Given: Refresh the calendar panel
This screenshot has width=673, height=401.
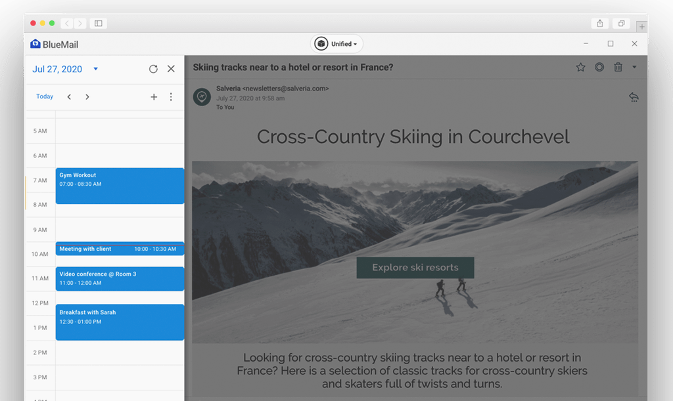Looking at the screenshot, I should (x=153, y=69).
